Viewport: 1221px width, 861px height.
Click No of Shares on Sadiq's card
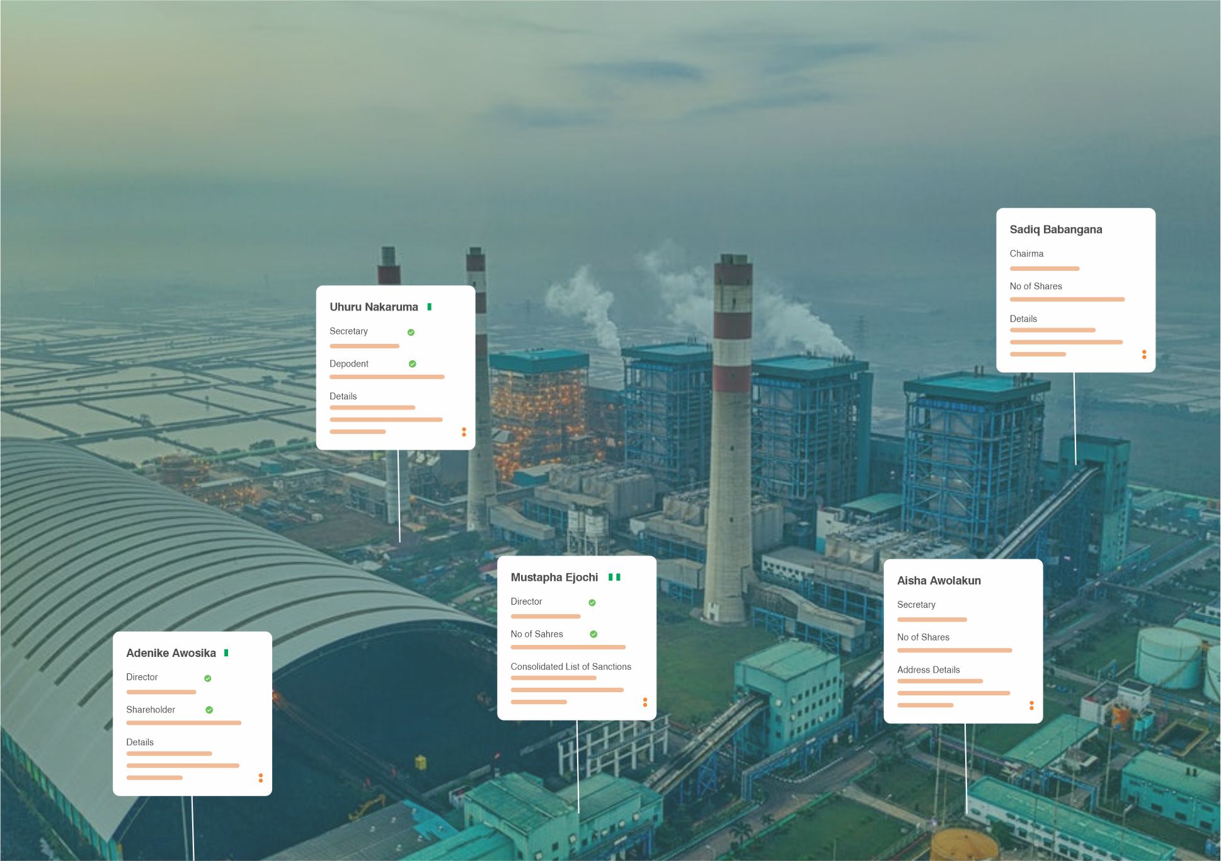(1035, 286)
